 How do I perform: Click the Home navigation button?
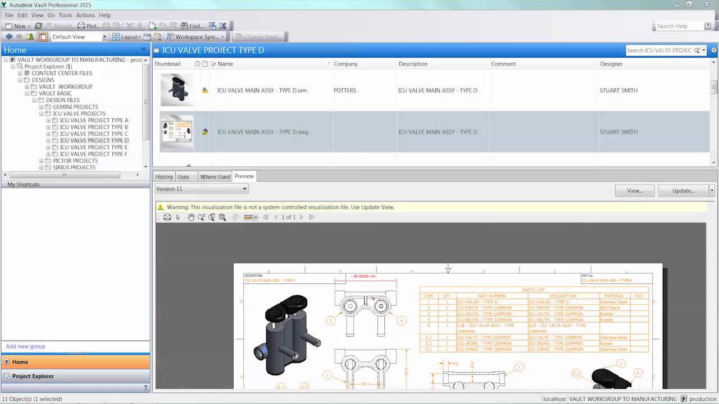75,362
